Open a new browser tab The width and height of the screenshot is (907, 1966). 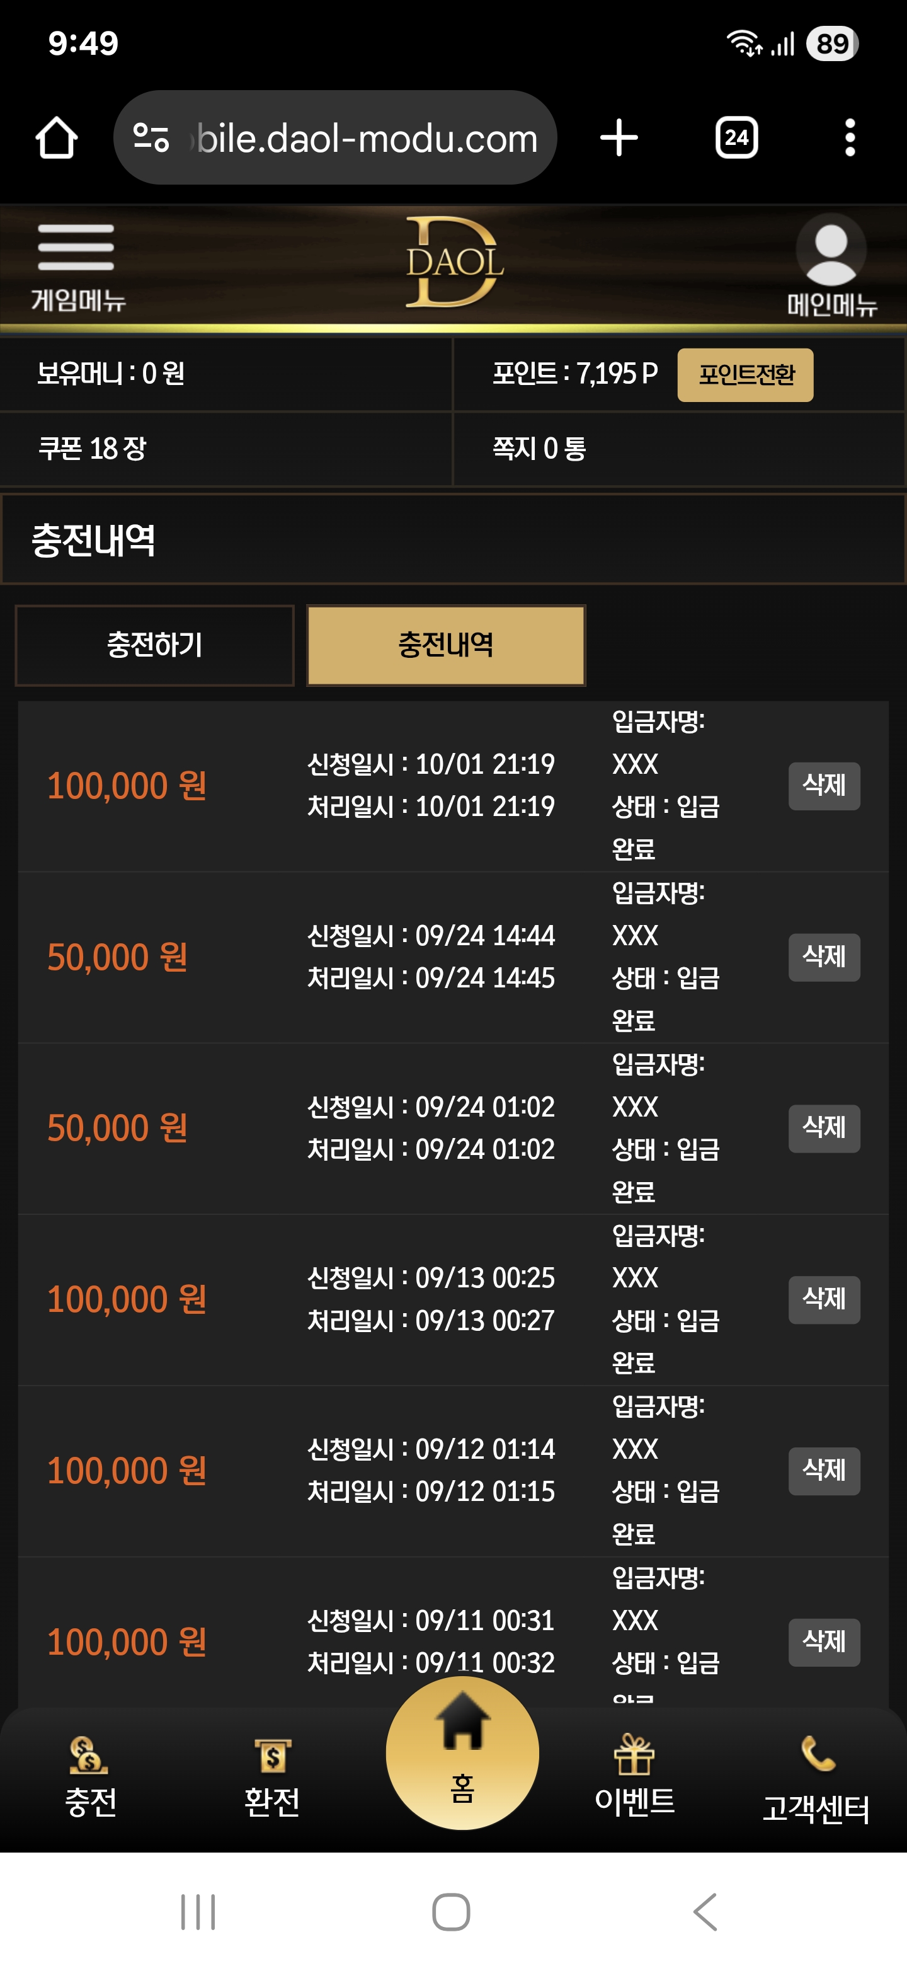[619, 138]
